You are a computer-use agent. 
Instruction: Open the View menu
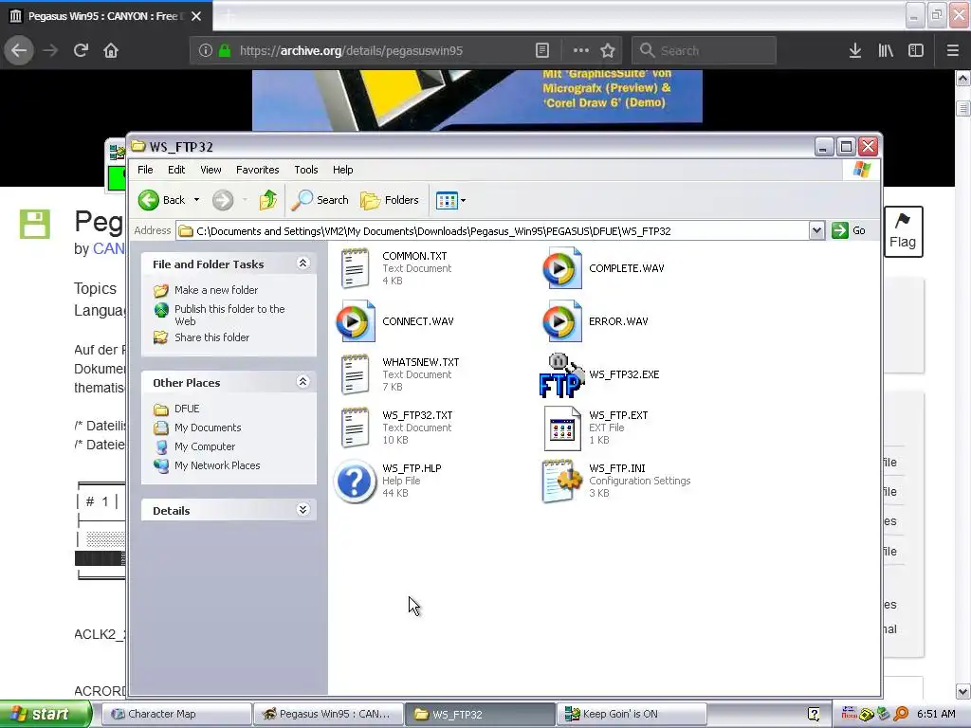coord(211,170)
